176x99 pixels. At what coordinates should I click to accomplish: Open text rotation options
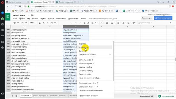pos(134,23)
